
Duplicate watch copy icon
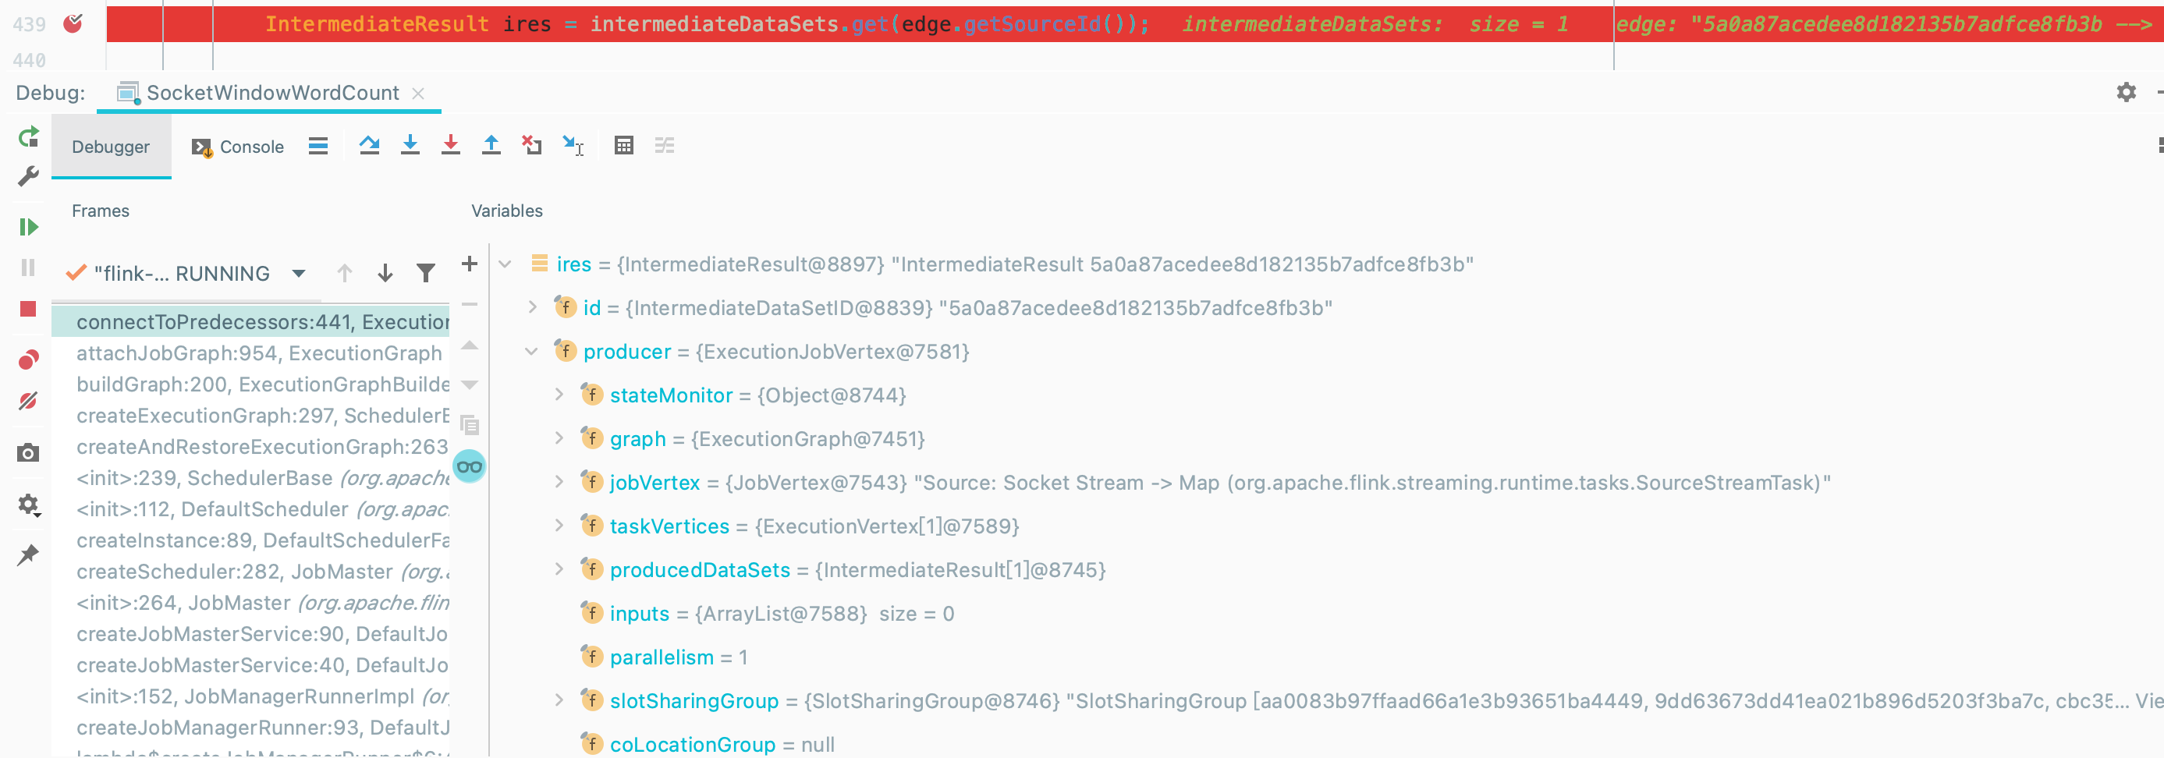[470, 426]
